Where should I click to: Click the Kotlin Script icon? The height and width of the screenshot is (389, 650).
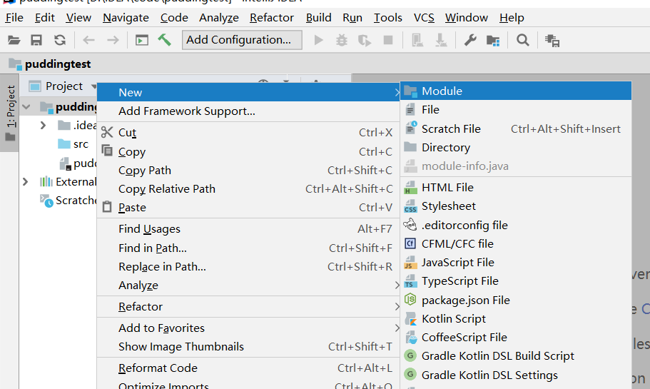[x=410, y=319]
